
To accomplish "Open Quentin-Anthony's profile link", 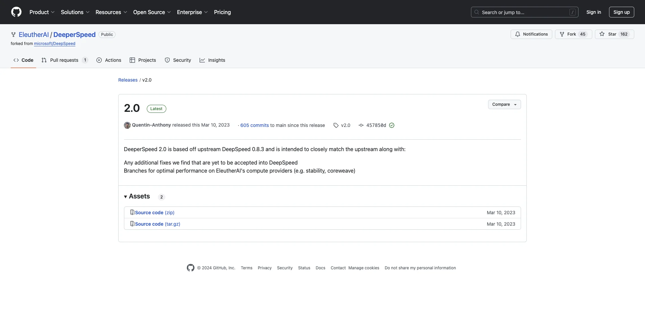I will coord(152,125).
